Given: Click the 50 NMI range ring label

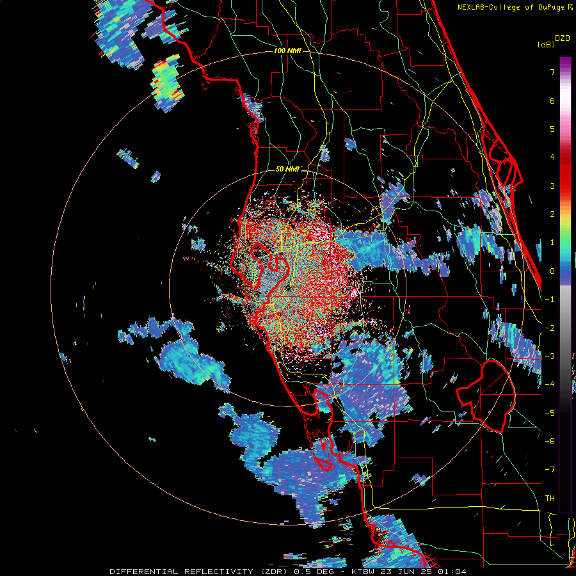Looking at the screenshot, I should click(287, 170).
